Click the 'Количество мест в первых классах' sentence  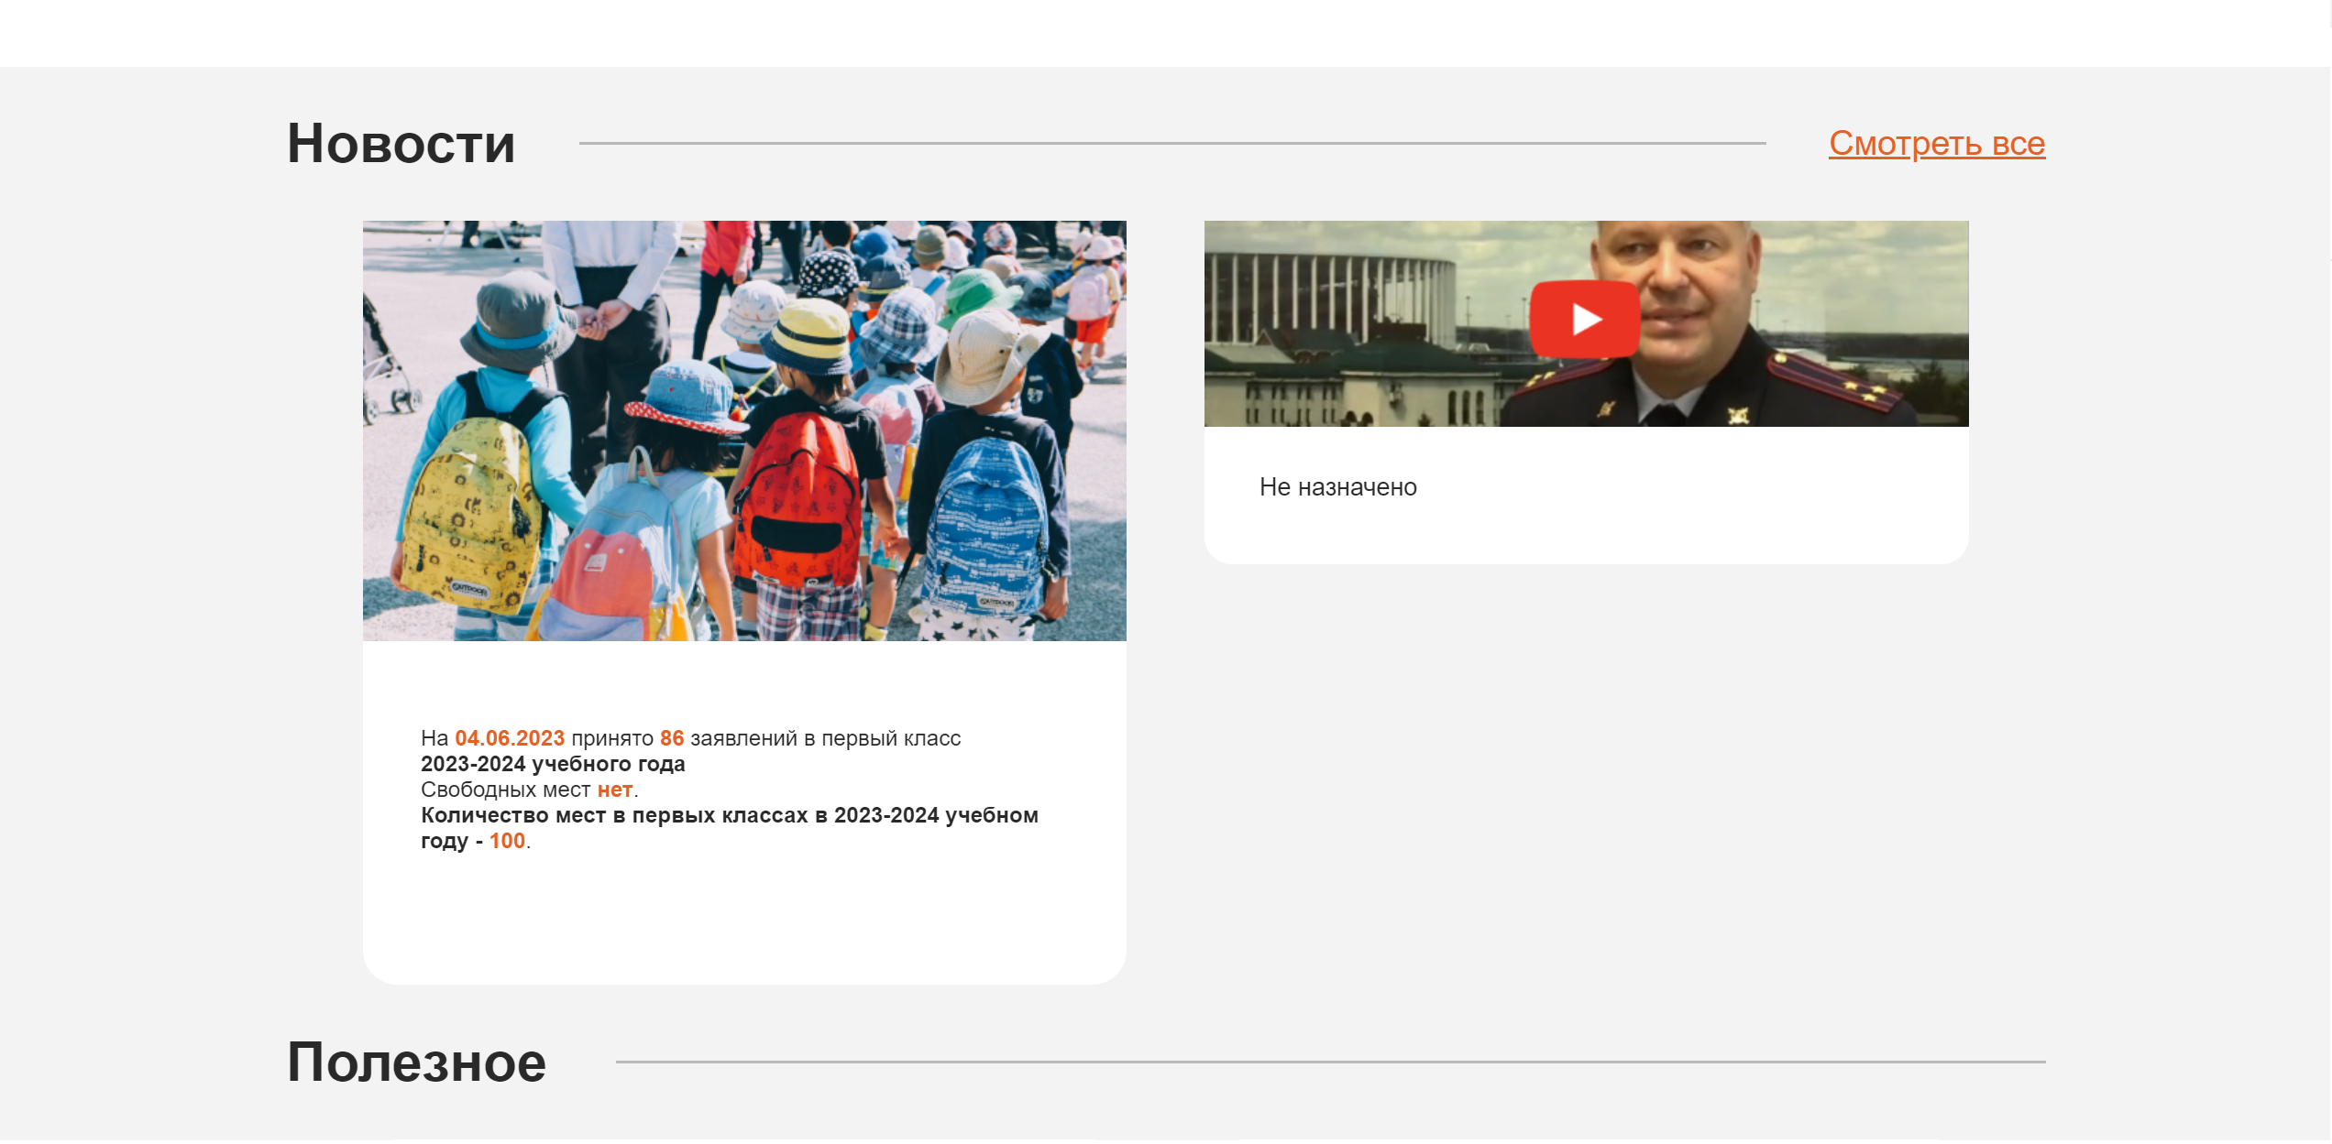(x=730, y=828)
